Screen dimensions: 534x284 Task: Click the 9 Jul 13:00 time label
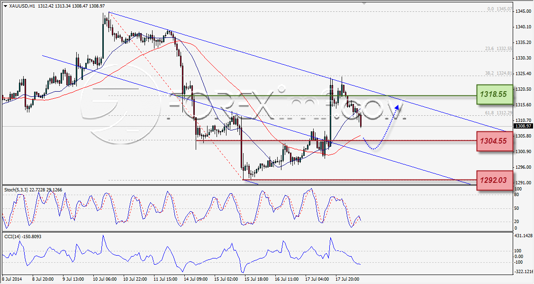click(x=73, y=279)
